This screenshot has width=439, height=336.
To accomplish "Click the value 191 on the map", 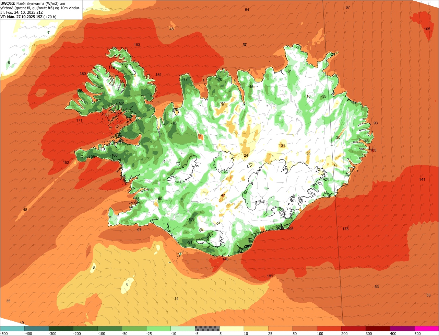I will coord(270,277).
